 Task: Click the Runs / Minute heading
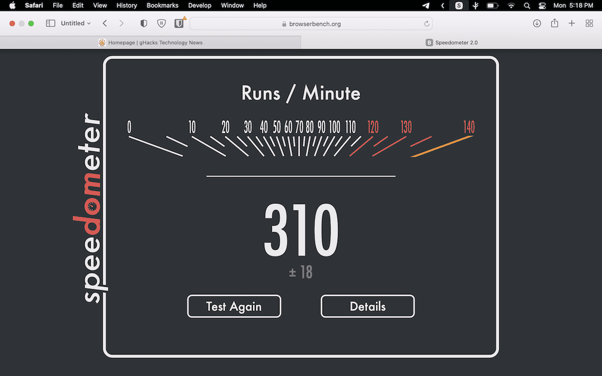[301, 93]
